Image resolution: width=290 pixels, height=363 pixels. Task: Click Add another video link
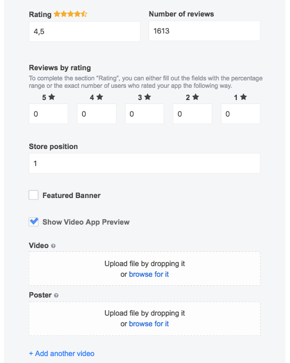[x=62, y=353]
